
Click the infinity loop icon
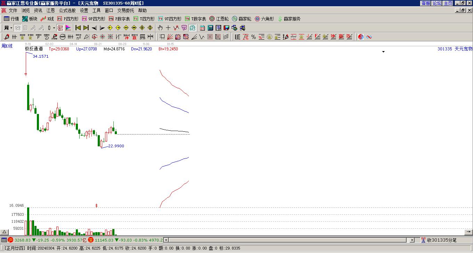369,37
